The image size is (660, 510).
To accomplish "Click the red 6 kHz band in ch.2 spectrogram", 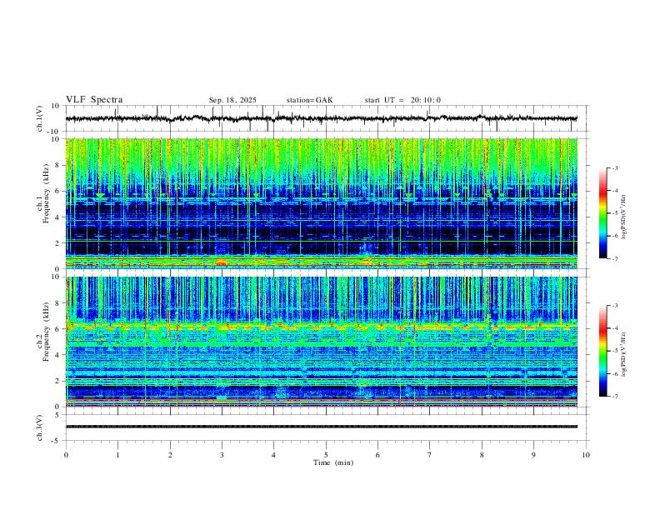I will click(x=321, y=326).
